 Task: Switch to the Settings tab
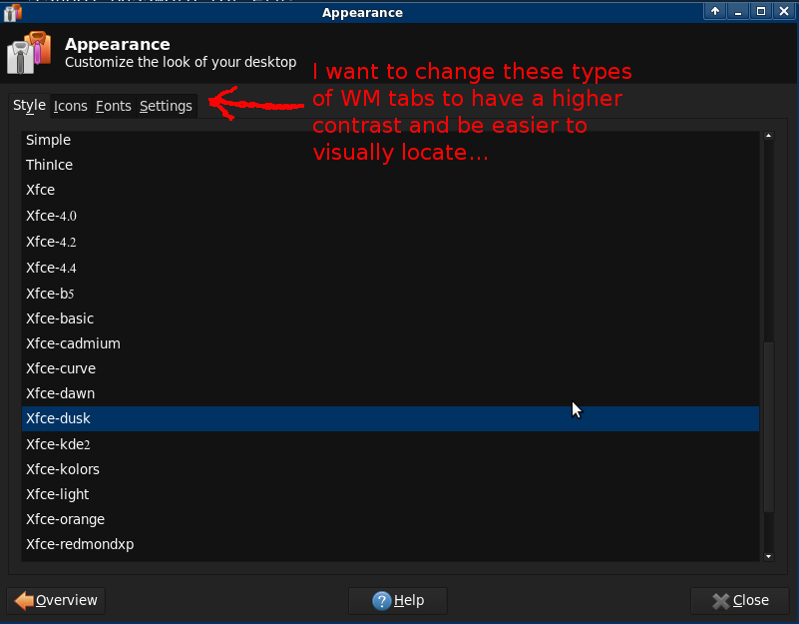(166, 106)
